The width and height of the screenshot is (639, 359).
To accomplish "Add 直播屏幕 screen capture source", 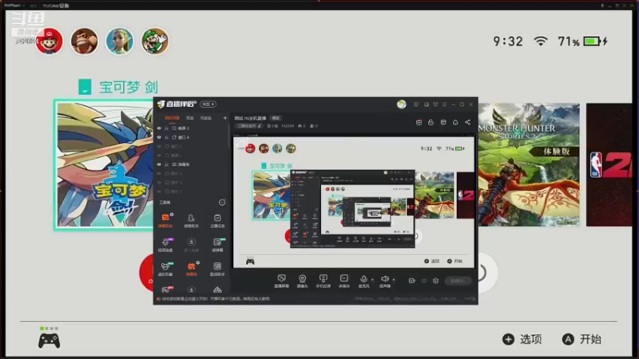I will point(281,281).
